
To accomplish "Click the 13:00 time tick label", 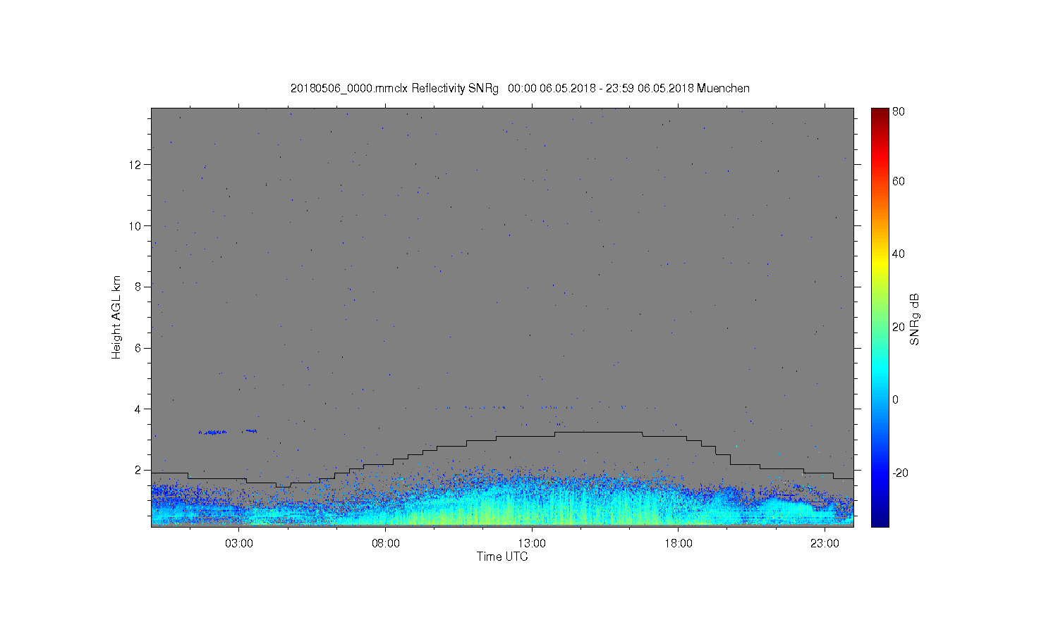I will click(532, 544).
